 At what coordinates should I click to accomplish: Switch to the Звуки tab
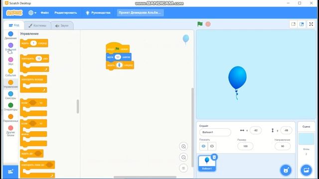tap(62, 25)
